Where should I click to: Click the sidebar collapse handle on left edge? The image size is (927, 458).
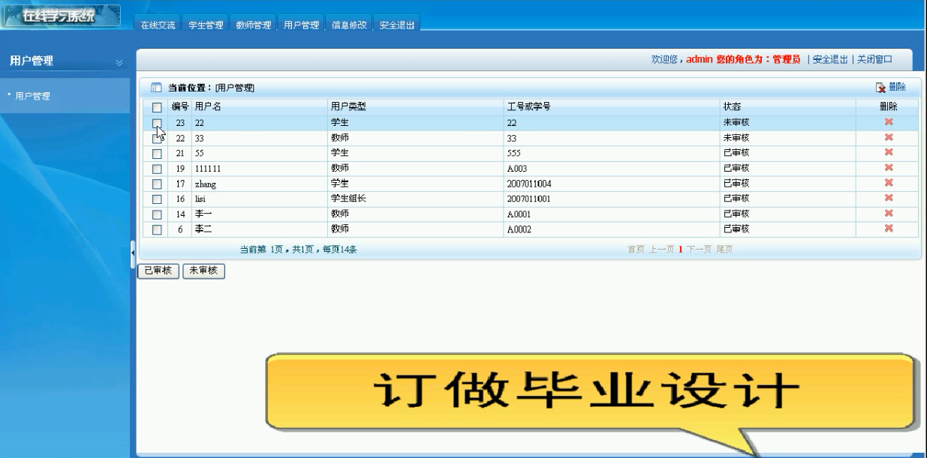134,253
